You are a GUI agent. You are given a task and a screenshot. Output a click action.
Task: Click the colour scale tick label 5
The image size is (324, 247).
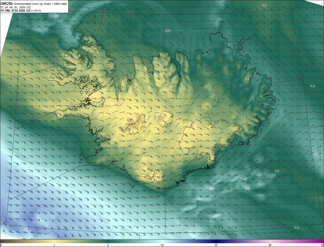point(108,245)
